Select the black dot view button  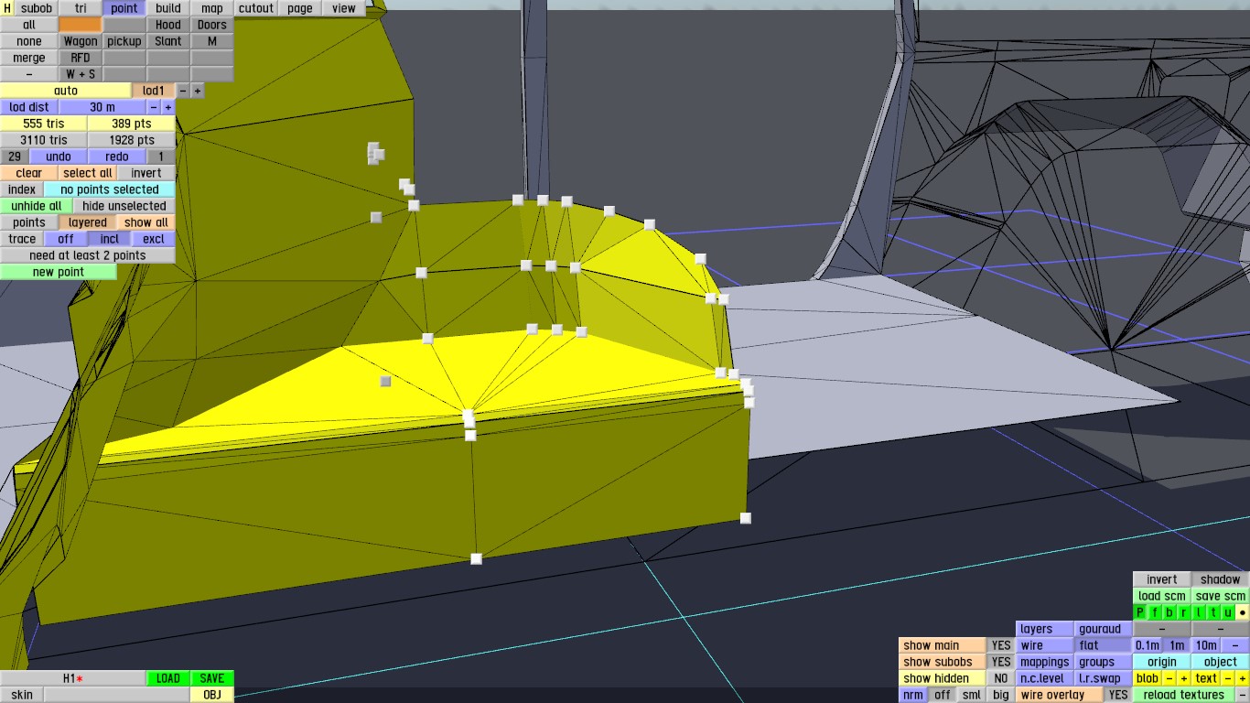pyautogui.click(x=1242, y=612)
